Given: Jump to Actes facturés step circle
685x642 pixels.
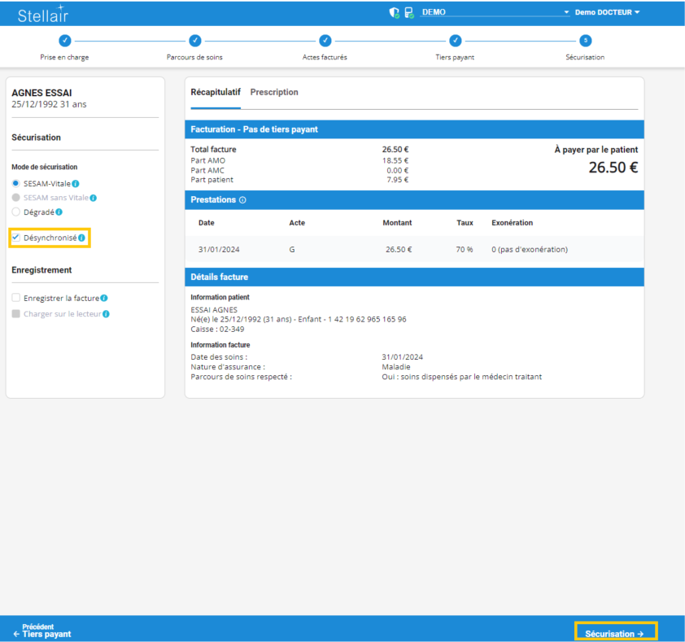Looking at the screenshot, I should click(325, 40).
